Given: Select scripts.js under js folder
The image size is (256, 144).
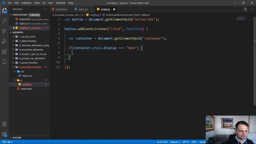Looking at the screenshot, I should [x=27, y=84].
